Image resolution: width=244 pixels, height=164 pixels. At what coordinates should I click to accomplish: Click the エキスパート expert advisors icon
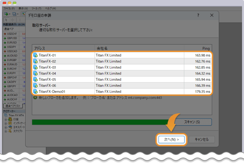10,127
